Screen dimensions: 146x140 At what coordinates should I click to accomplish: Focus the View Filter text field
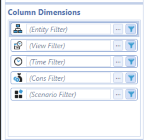coord(69,45)
